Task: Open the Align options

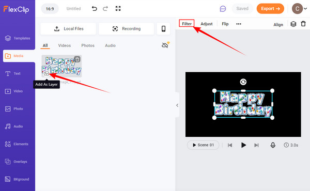Action: pyautogui.click(x=278, y=25)
